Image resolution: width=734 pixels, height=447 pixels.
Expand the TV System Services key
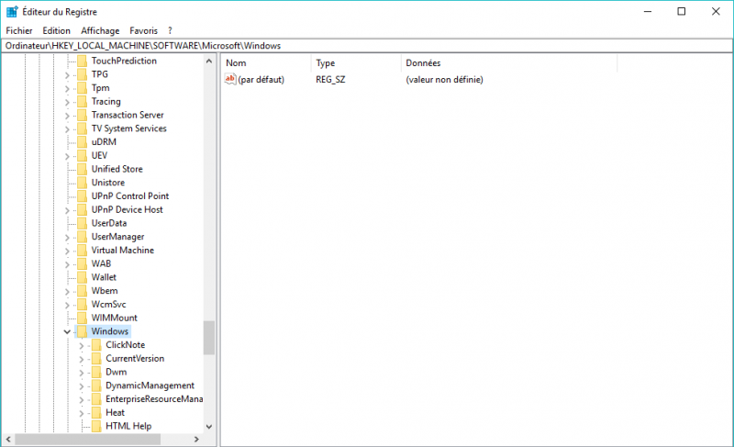[x=67, y=129]
